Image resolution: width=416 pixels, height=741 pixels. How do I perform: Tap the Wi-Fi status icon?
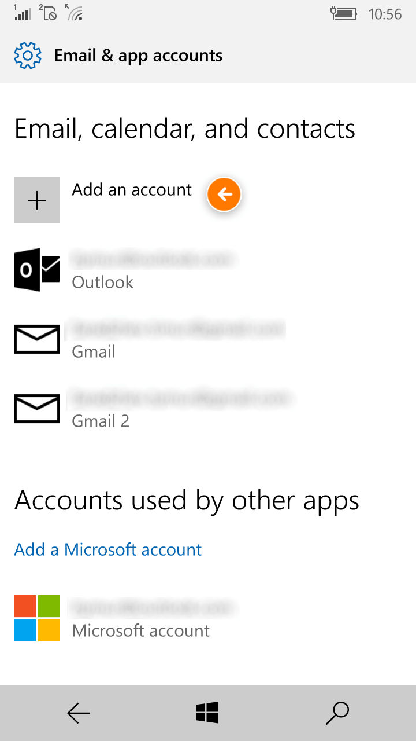click(75, 12)
